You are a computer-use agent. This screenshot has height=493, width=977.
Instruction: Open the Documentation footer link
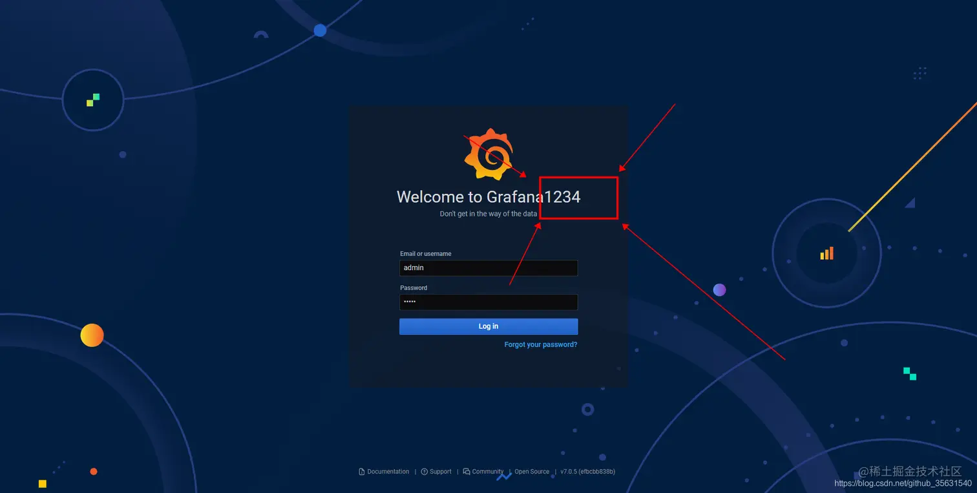[388, 472]
